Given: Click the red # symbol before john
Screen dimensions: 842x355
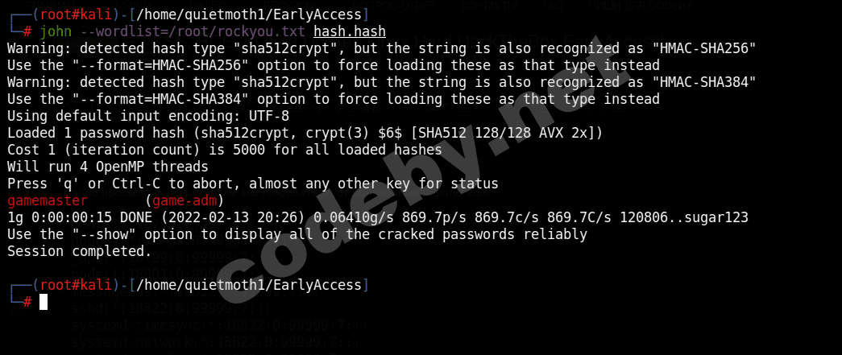Looking at the screenshot, I should click(27, 31).
